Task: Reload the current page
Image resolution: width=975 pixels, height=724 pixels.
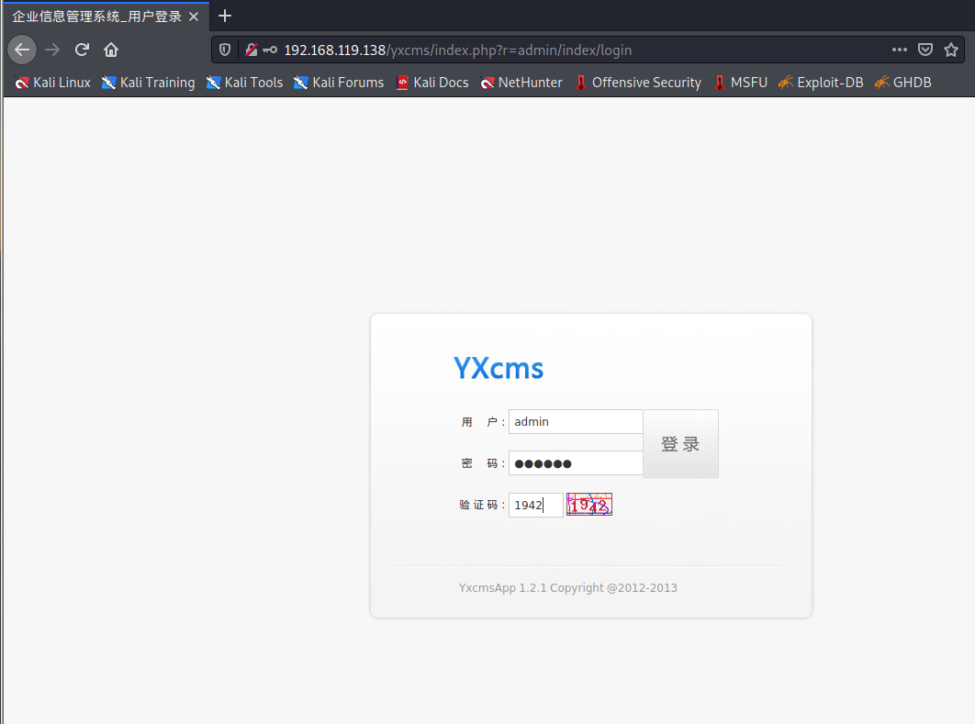Action: click(82, 50)
